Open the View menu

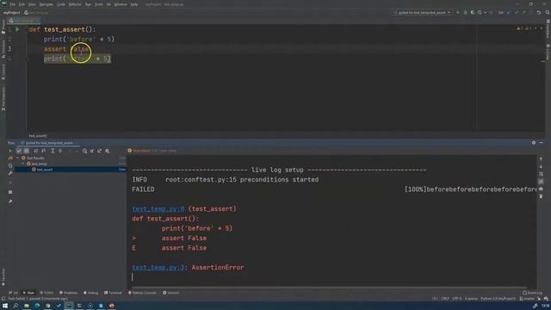click(32, 4)
